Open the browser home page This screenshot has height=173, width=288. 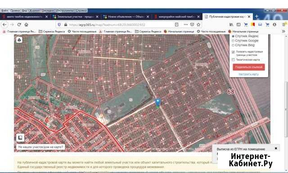pos(26,24)
